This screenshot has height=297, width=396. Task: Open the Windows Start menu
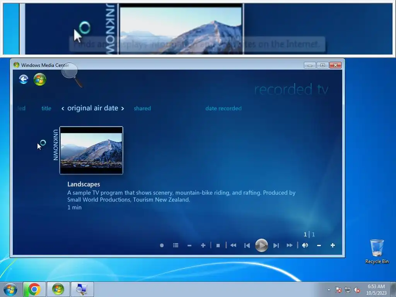pyautogui.click(x=10, y=289)
